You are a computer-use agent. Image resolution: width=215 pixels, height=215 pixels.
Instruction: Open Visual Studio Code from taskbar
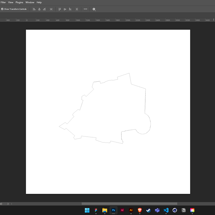pos(166,210)
